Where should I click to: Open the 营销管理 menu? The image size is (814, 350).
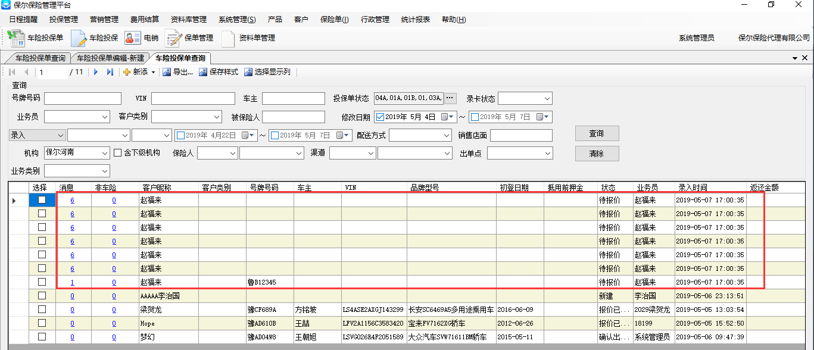coord(104,20)
